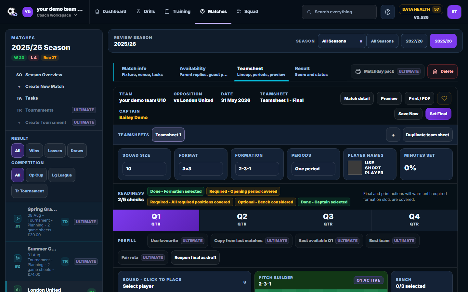468x292 pixels.
Task: Filter results by Losses
Action: [x=55, y=151]
